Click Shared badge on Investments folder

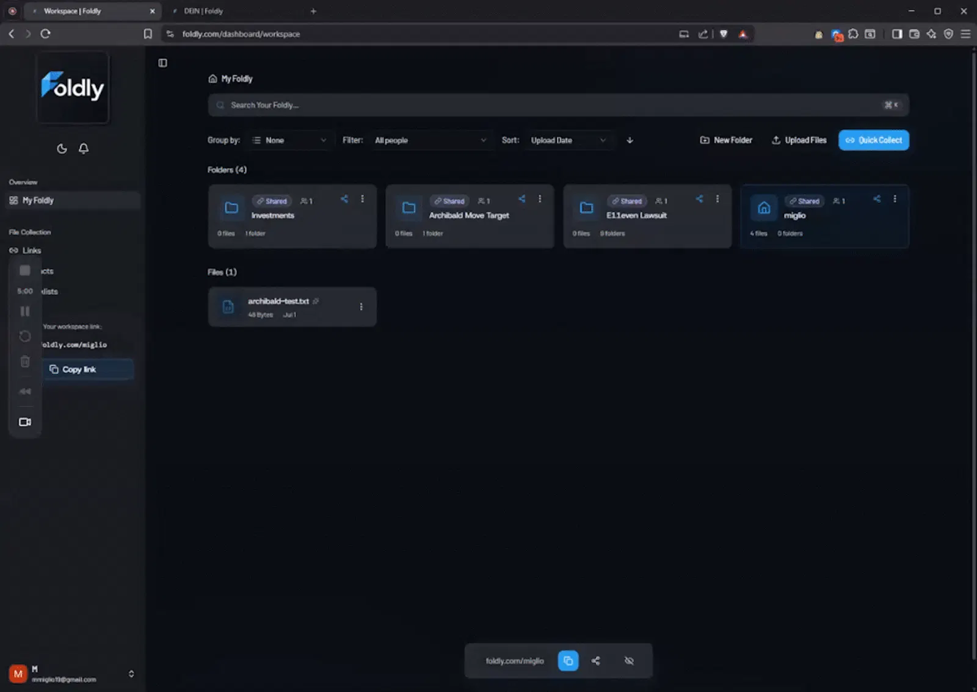[x=272, y=201]
